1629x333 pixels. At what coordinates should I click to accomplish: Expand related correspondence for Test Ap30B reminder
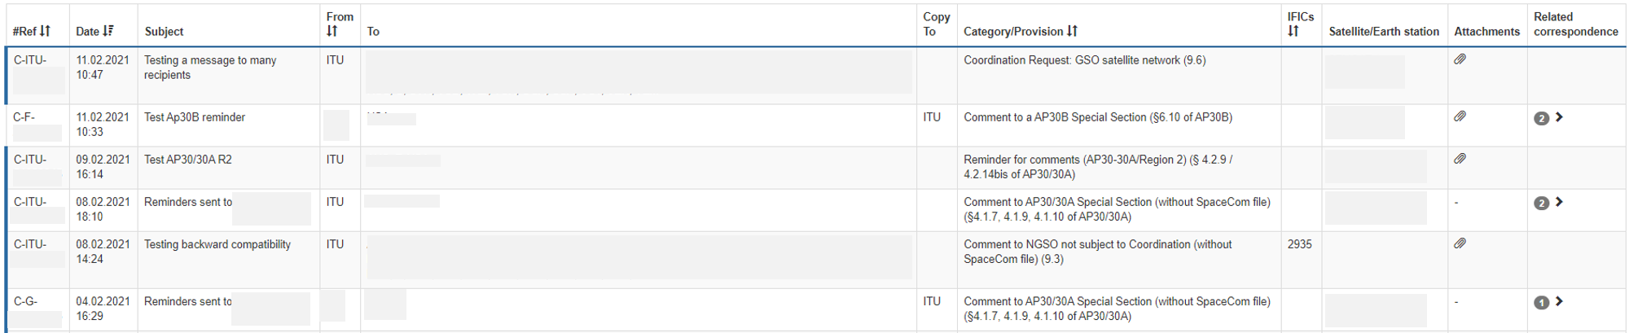[1559, 117]
